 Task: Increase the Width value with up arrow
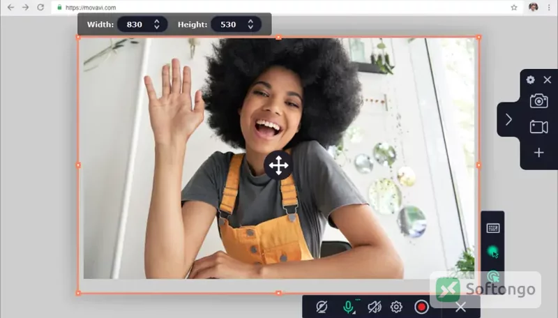point(157,21)
